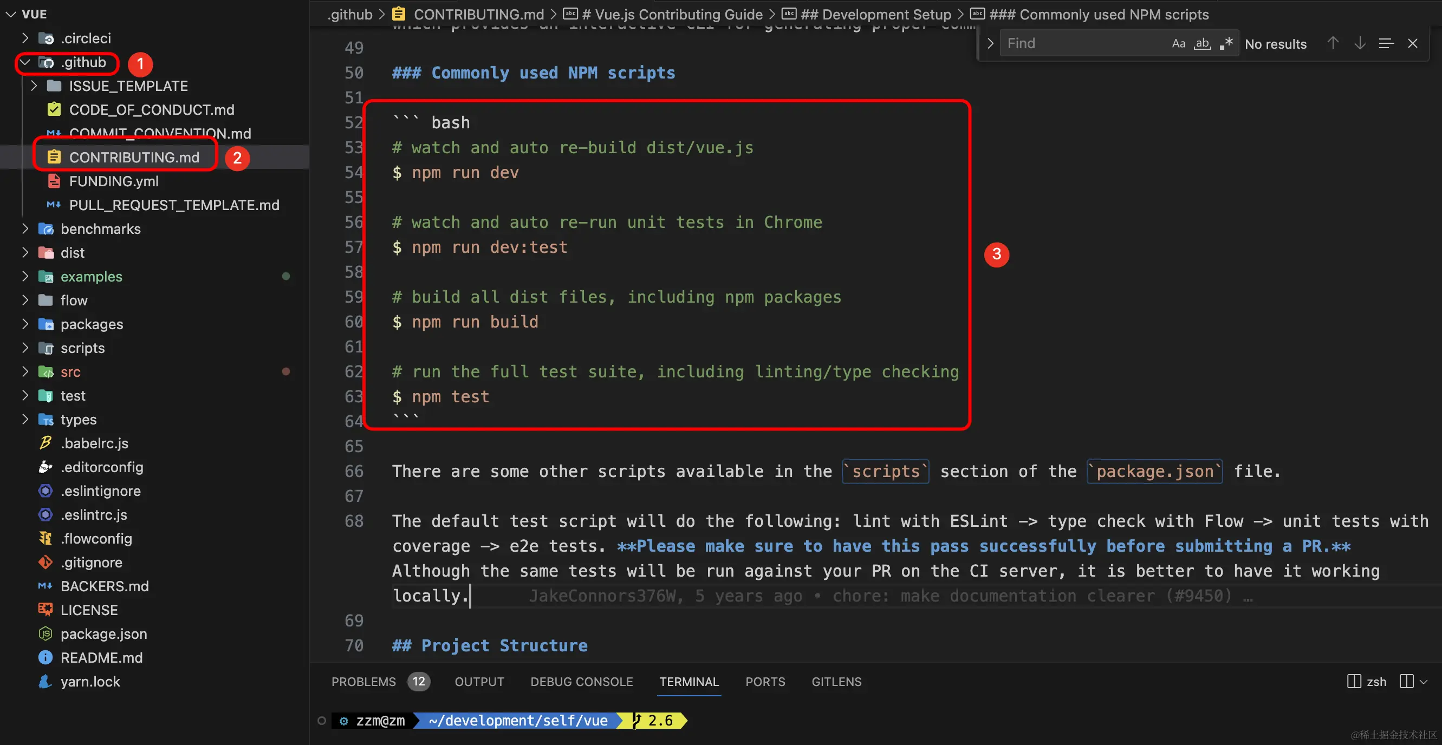Switch to the GITLENS tab
Image resolution: width=1442 pixels, height=745 pixels.
pos(836,681)
